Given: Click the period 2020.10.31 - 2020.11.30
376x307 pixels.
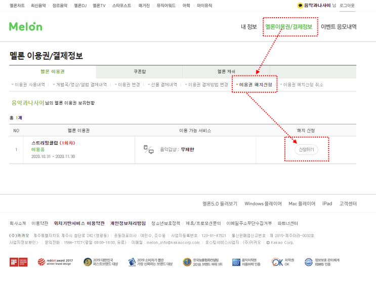Looking at the screenshot, I should click(53, 157).
